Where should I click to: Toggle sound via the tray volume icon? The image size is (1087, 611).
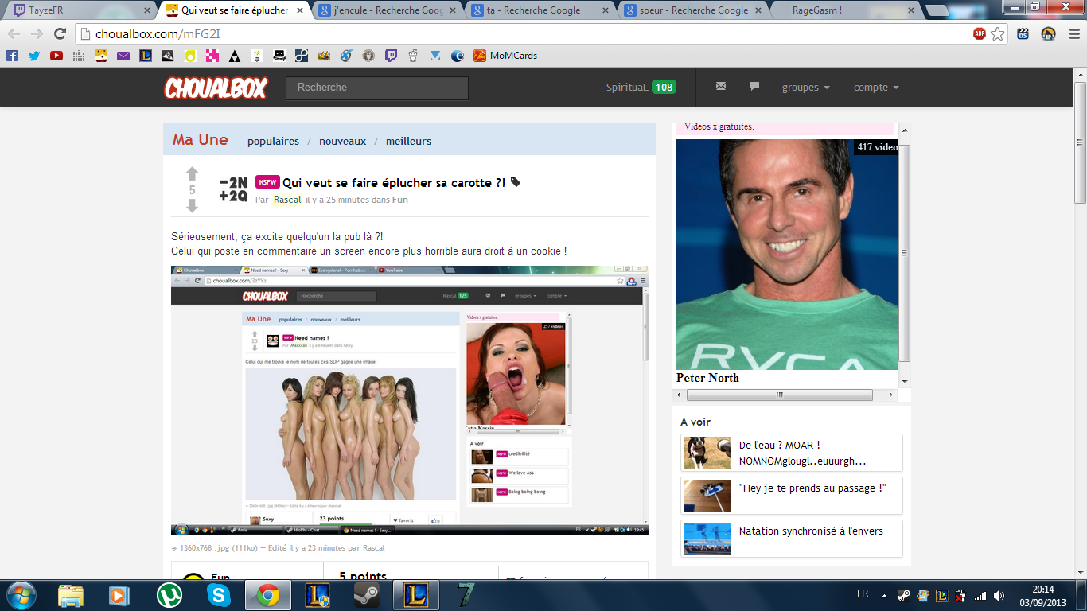click(x=999, y=595)
